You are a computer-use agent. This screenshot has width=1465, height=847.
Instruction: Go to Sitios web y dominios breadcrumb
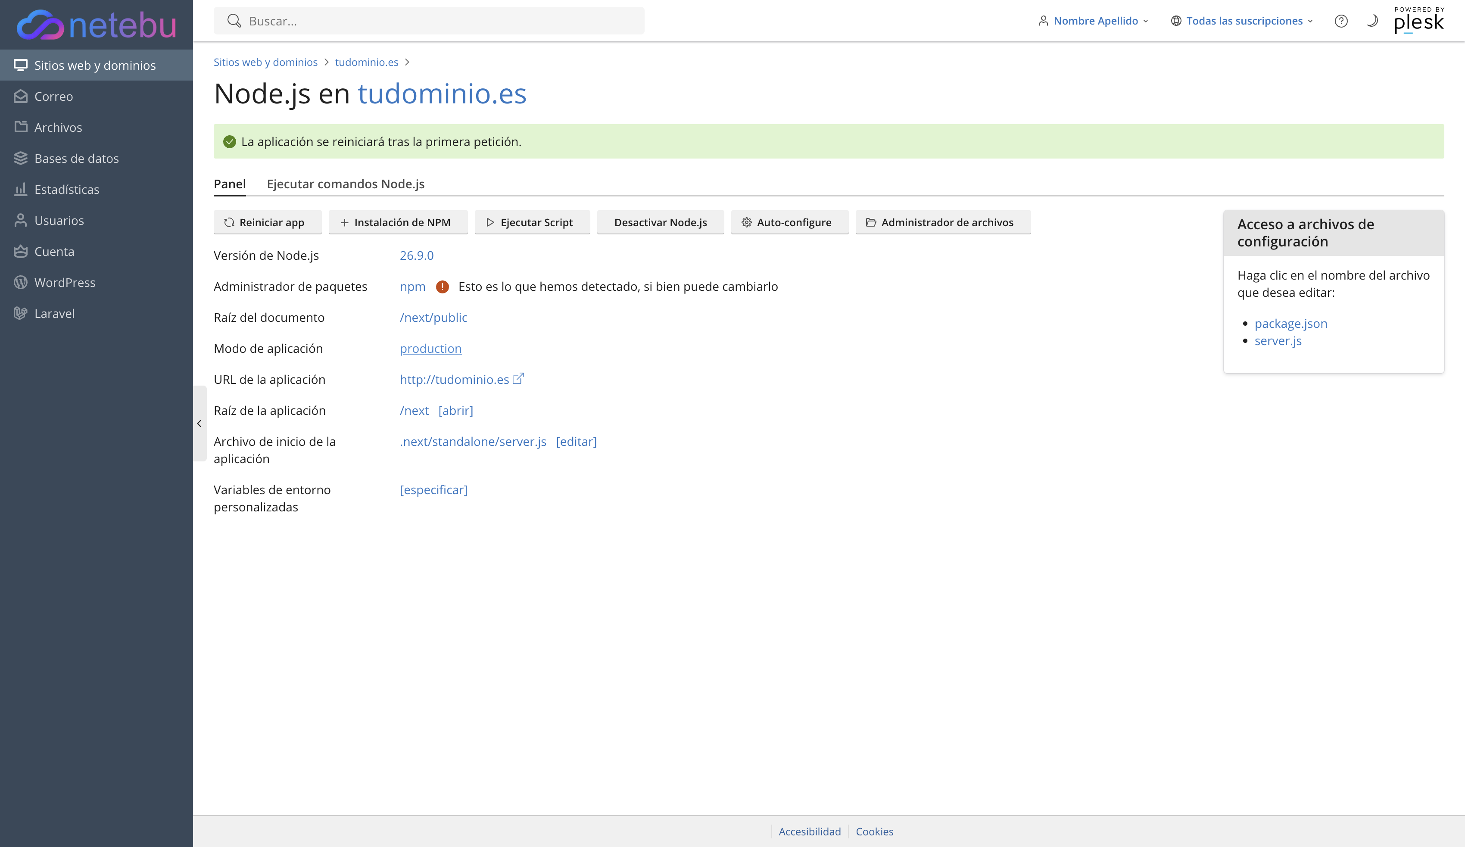[266, 62]
